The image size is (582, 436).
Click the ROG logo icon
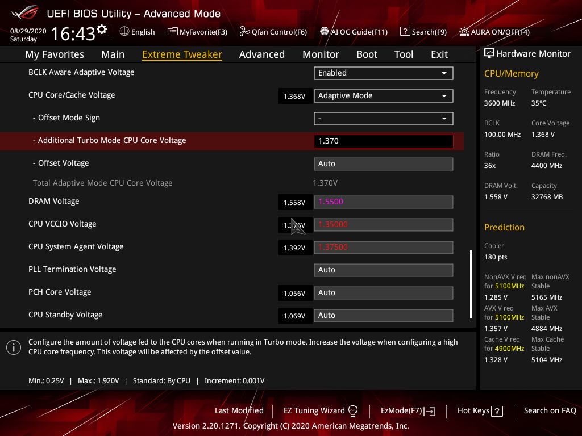click(x=25, y=12)
